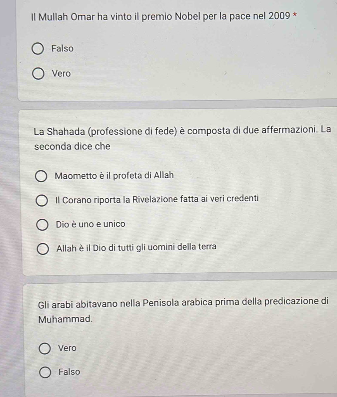Select Falso radio for Mullah Omar question

pos(38,49)
